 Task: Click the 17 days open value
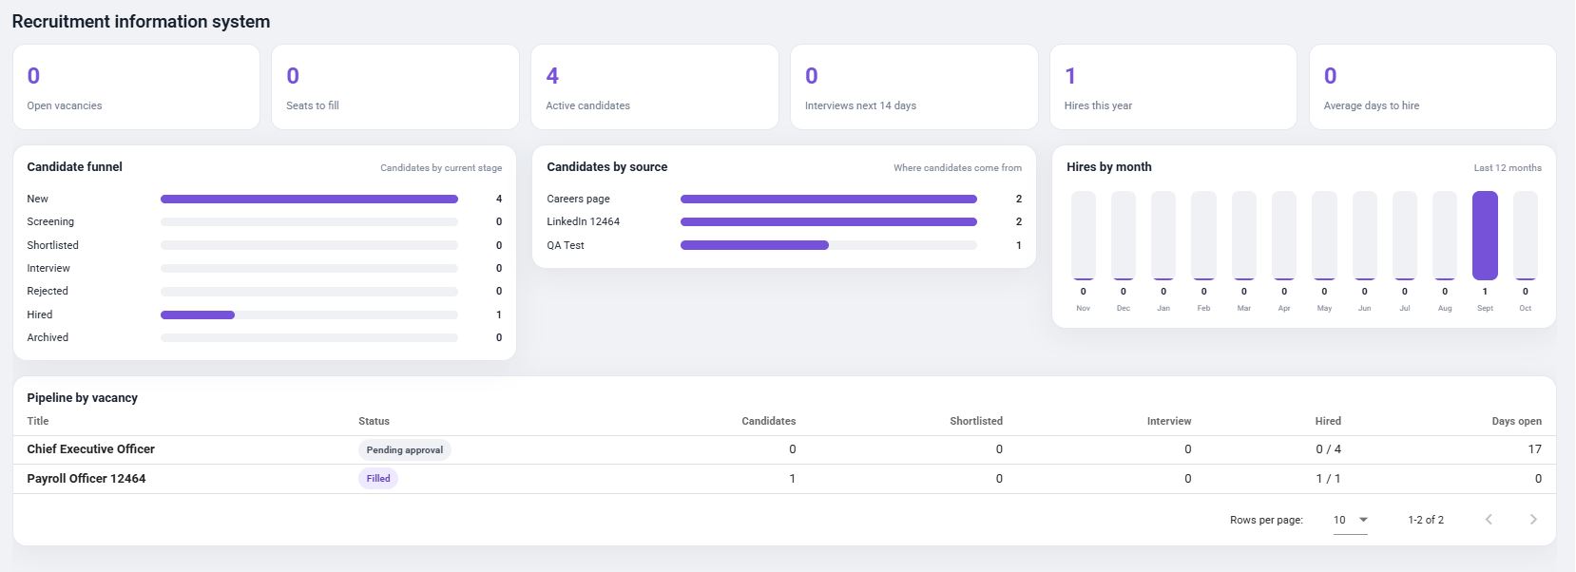(x=1535, y=449)
